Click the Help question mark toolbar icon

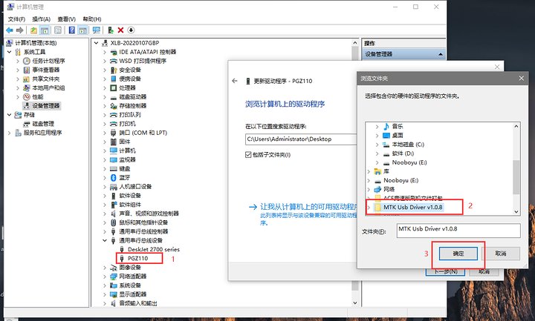[71, 30]
